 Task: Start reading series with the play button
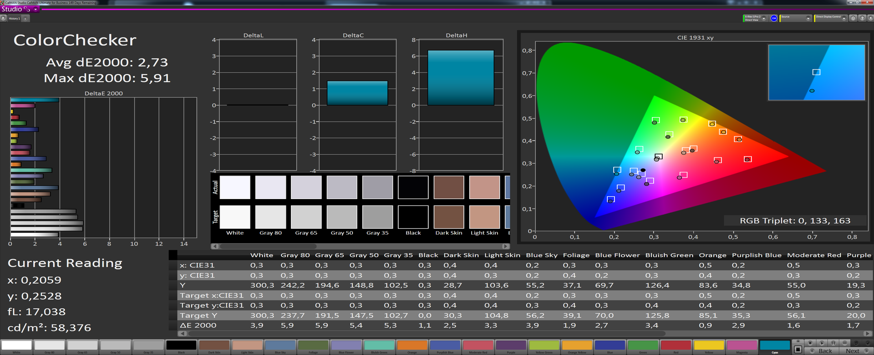[822, 343]
